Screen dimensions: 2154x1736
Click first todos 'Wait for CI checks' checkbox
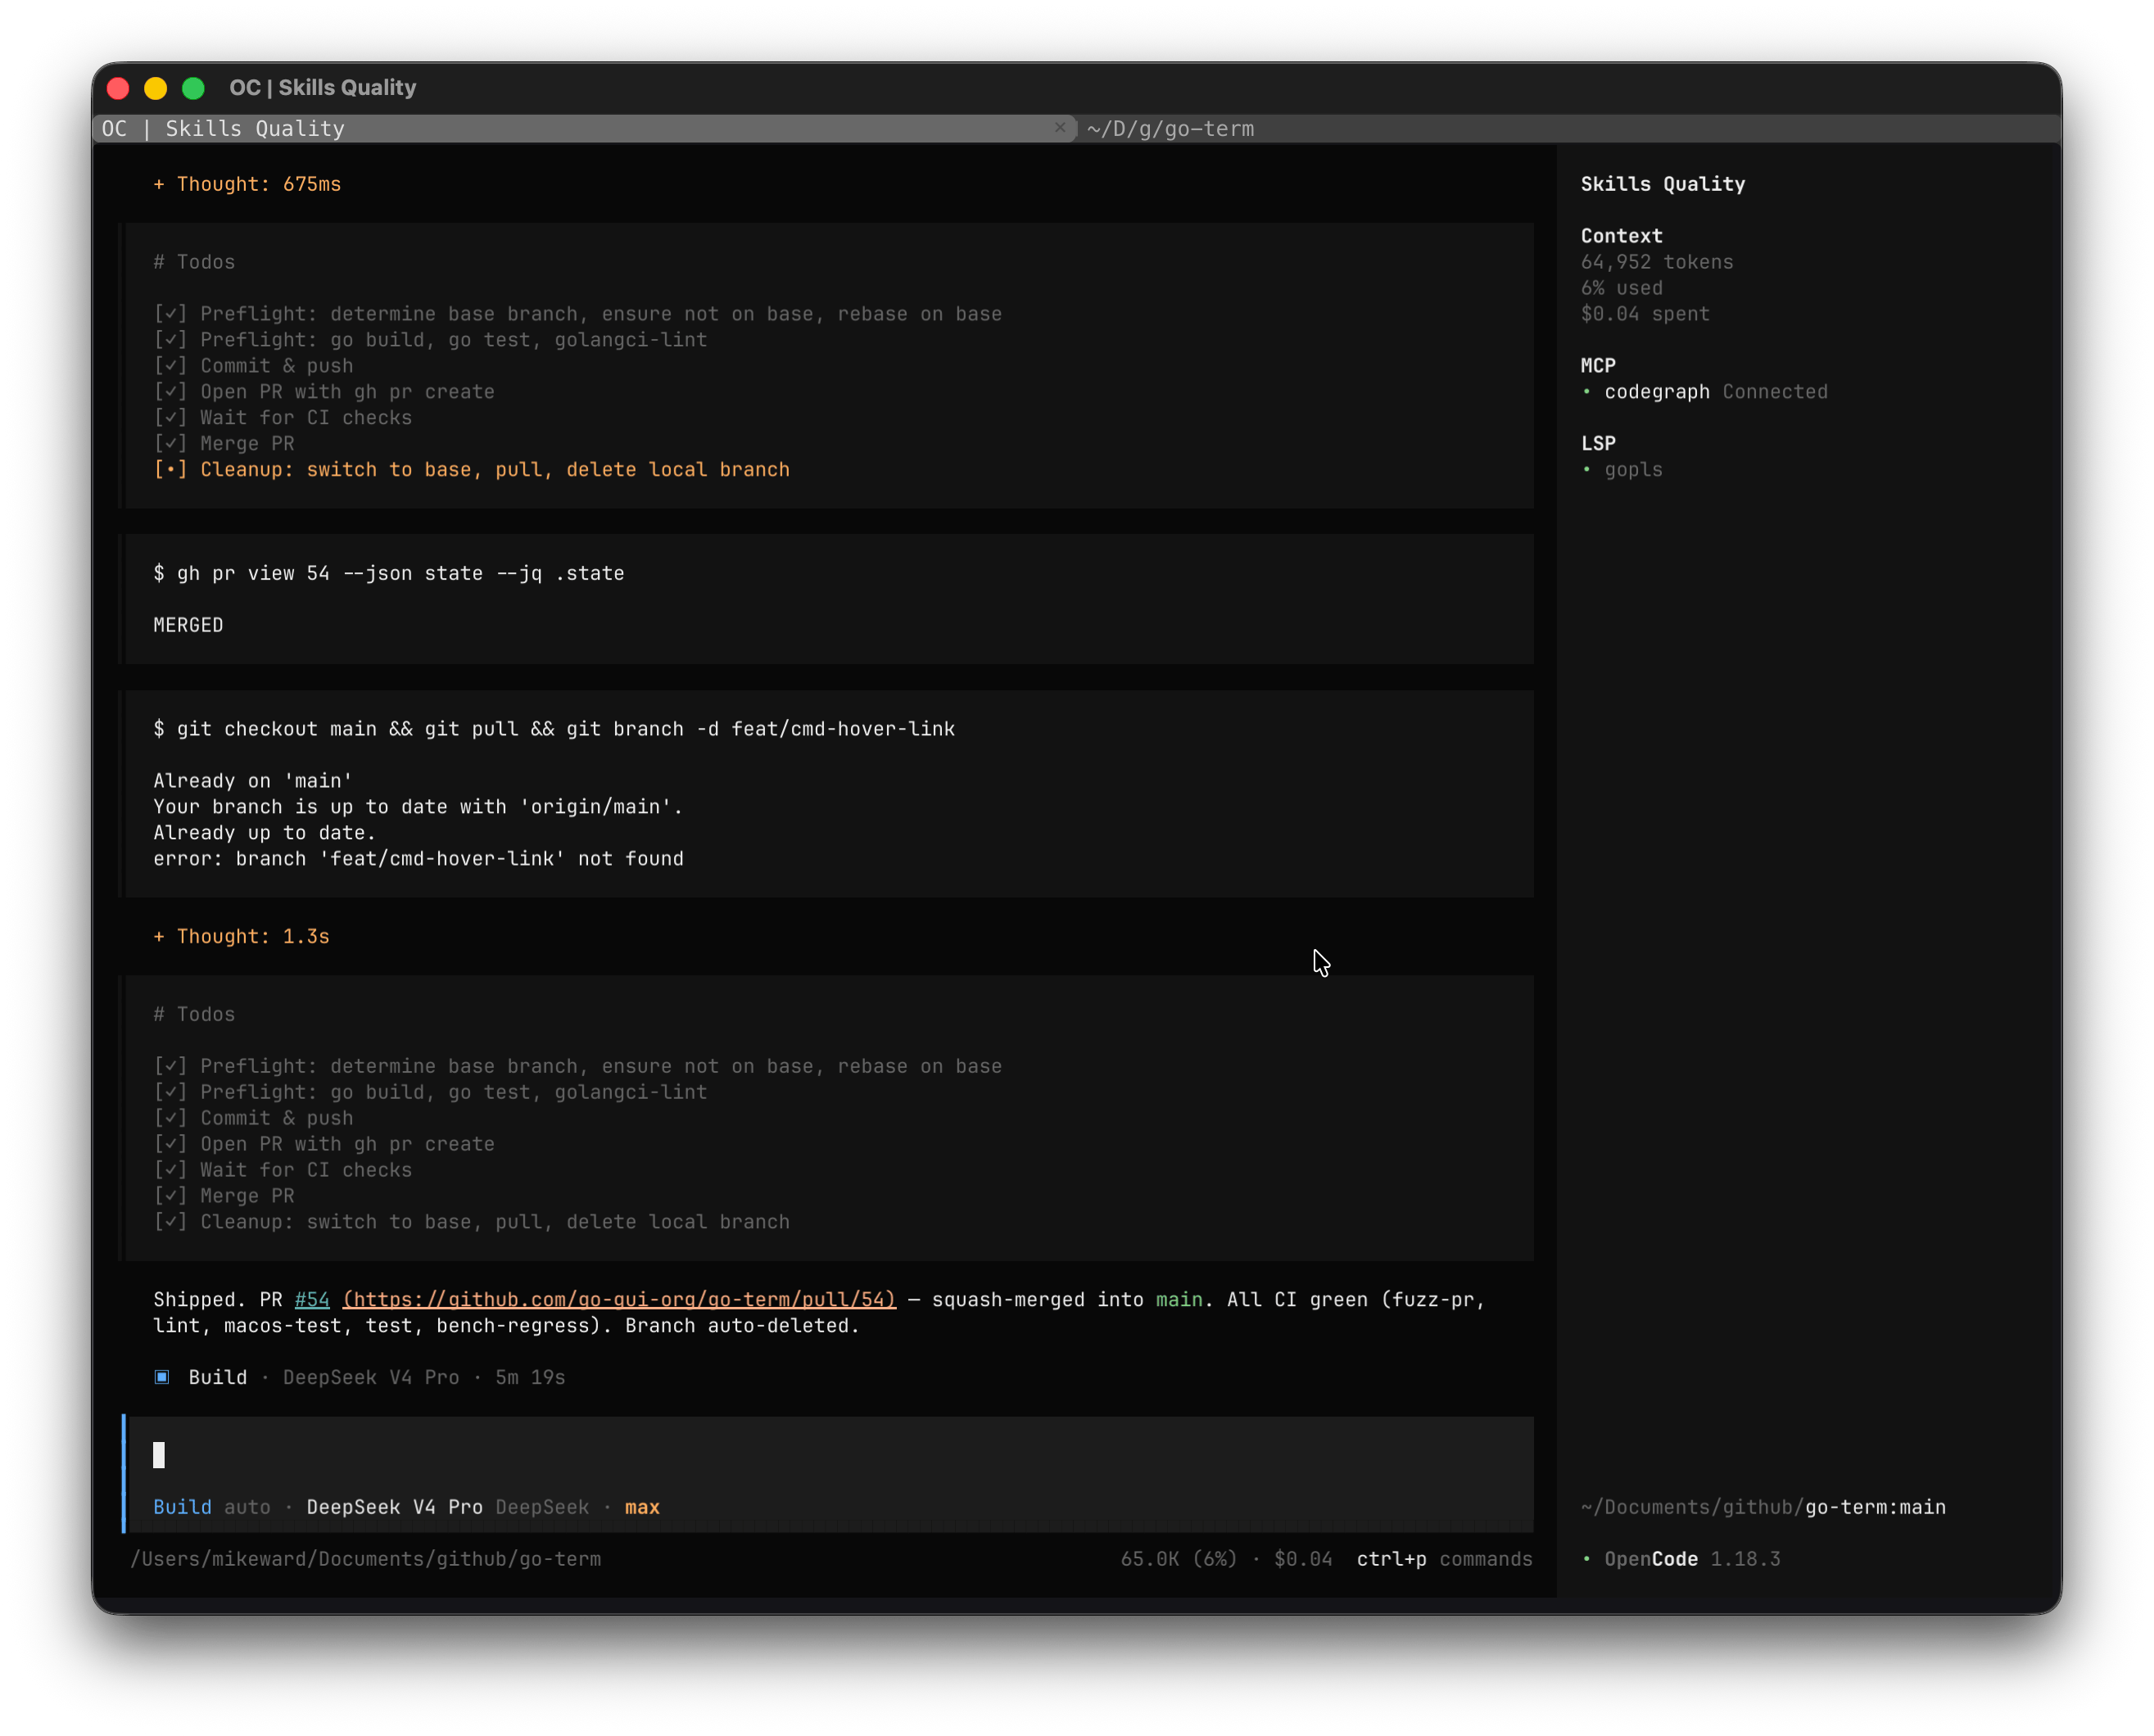coord(170,418)
